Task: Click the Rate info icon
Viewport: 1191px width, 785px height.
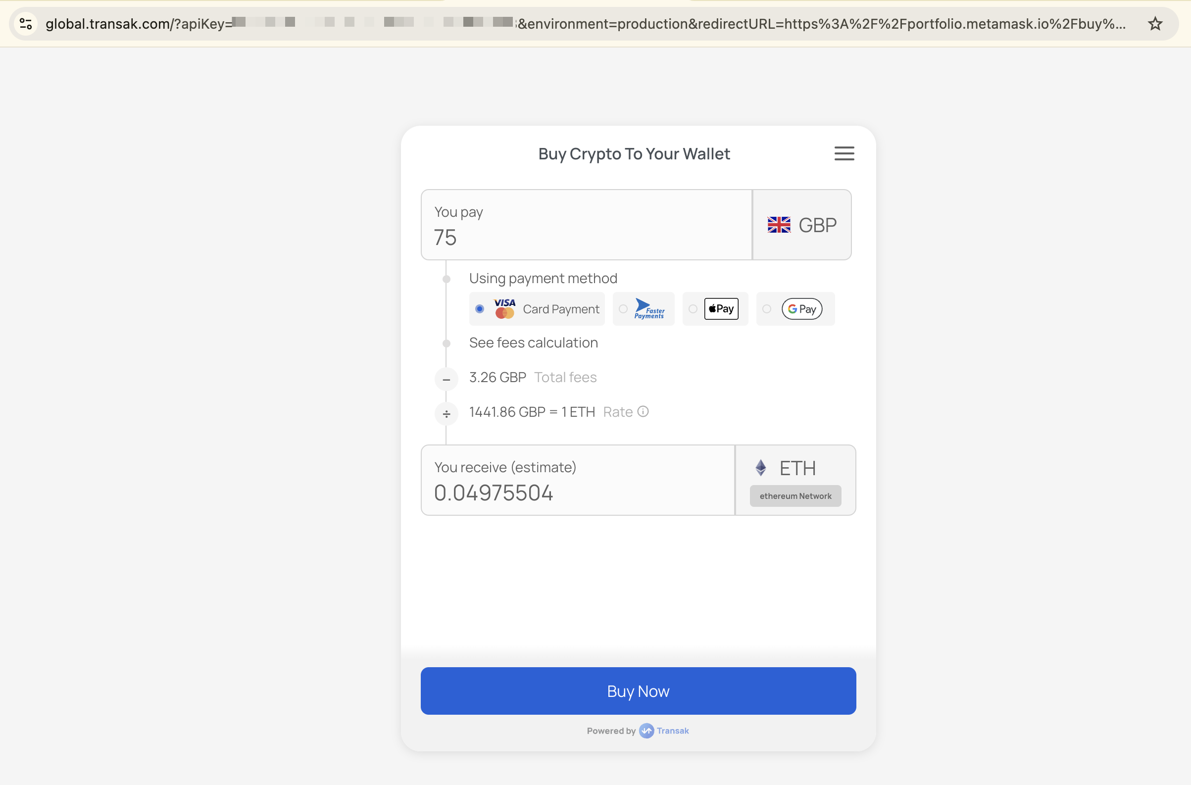Action: pos(643,411)
